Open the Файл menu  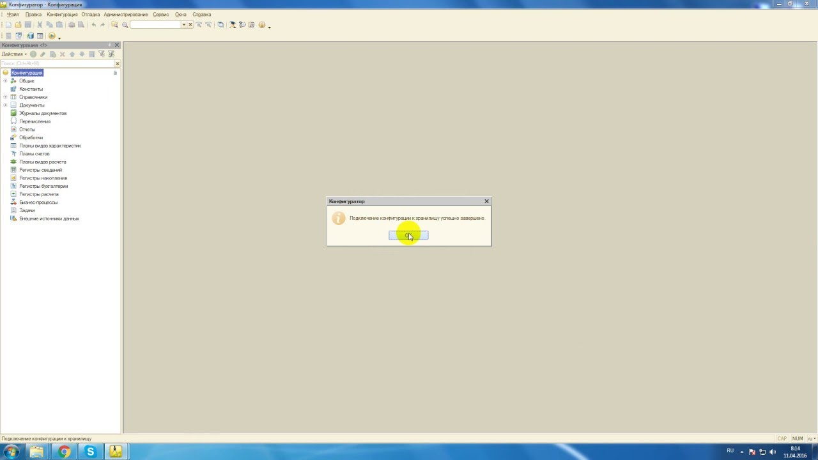pos(13,14)
